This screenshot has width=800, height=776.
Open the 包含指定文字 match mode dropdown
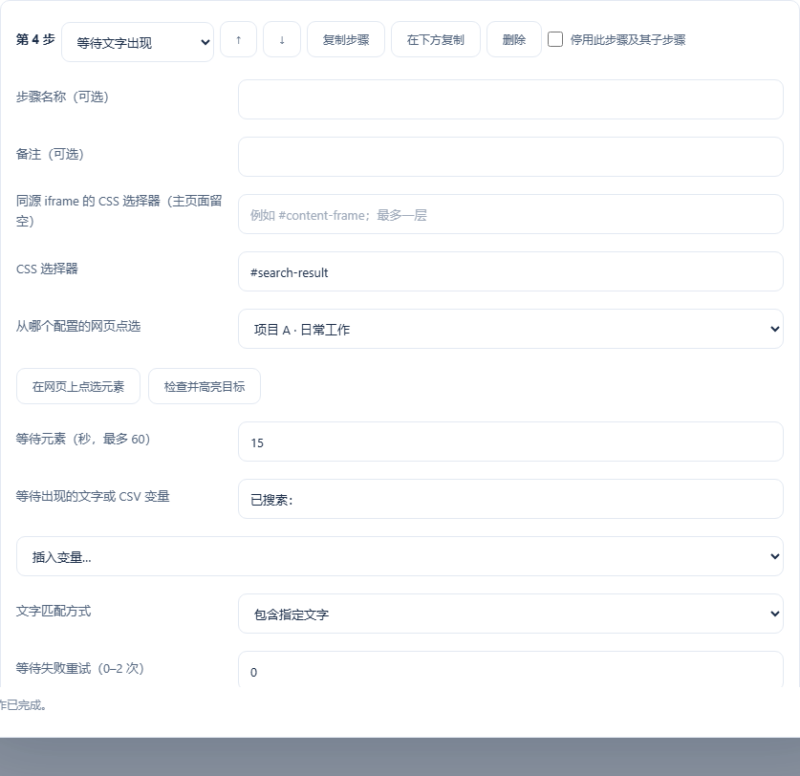[x=510, y=614]
